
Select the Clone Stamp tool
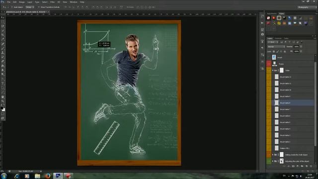(x=3, y=53)
